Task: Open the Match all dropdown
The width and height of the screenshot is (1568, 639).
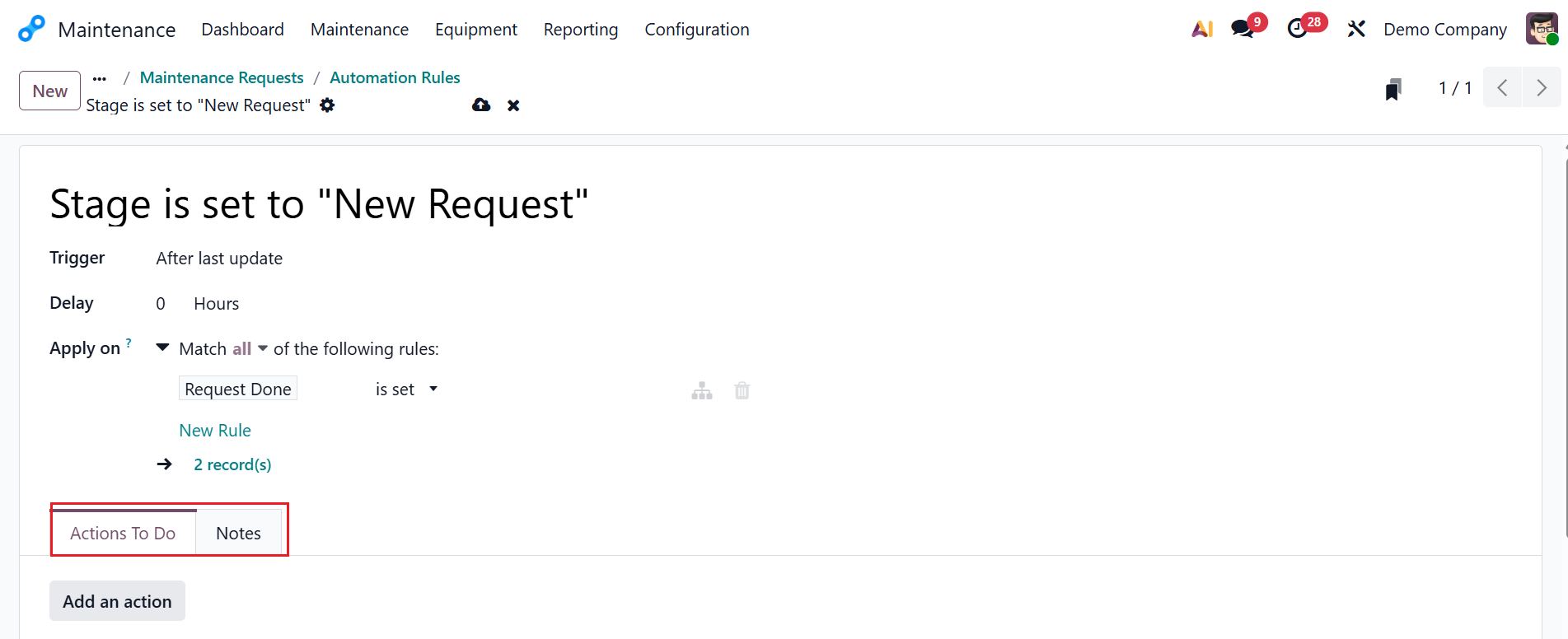Action: pos(250,349)
